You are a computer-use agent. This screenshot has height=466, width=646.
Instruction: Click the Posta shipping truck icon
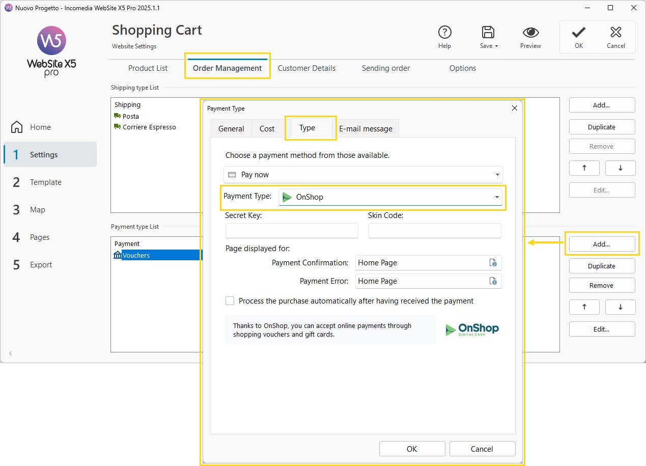pyautogui.click(x=118, y=116)
